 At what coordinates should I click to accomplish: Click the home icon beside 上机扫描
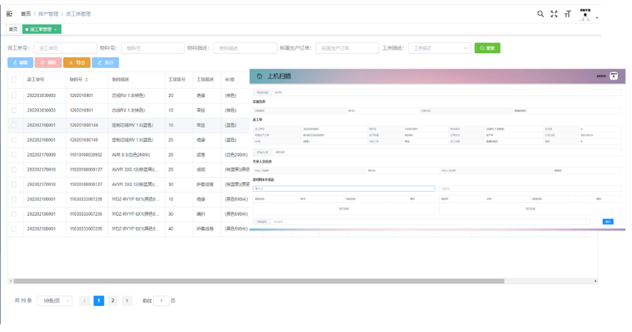tap(259, 76)
